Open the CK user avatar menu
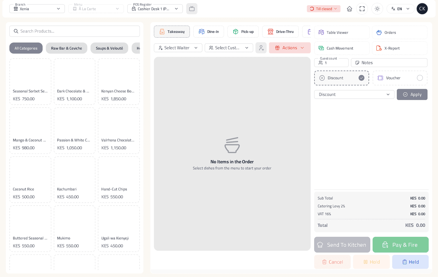438x277 pixels. tap(422, 9)
